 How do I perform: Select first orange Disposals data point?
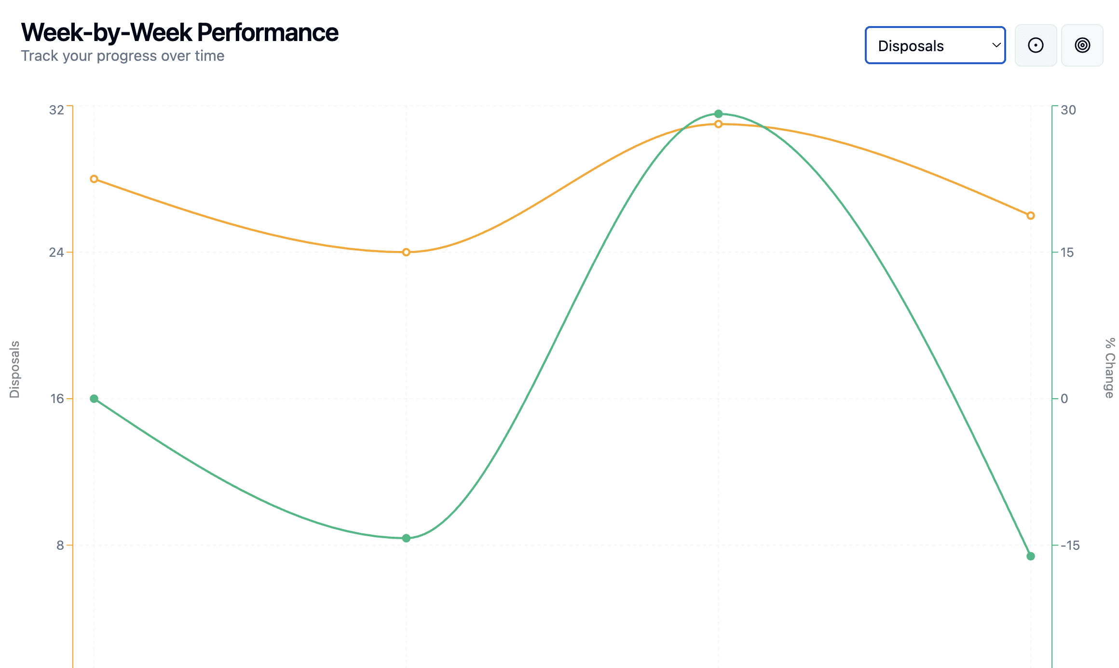click(94, 179)
